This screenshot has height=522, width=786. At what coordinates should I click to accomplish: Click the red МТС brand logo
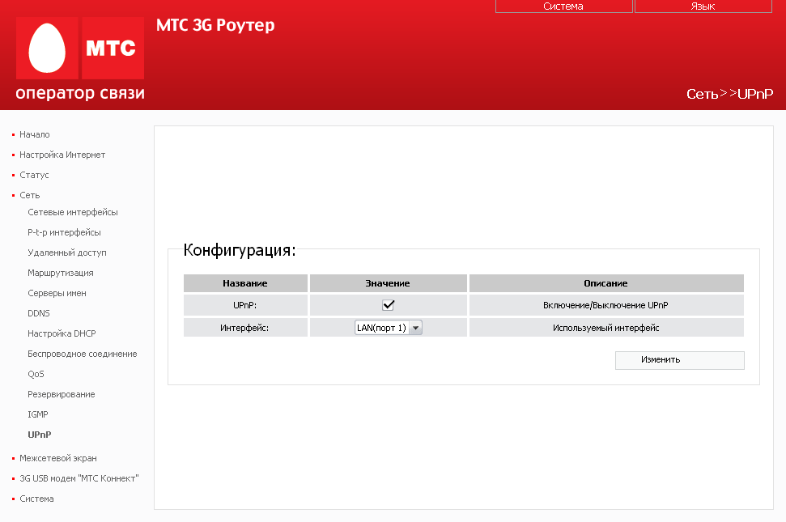(x=113, y=48)
